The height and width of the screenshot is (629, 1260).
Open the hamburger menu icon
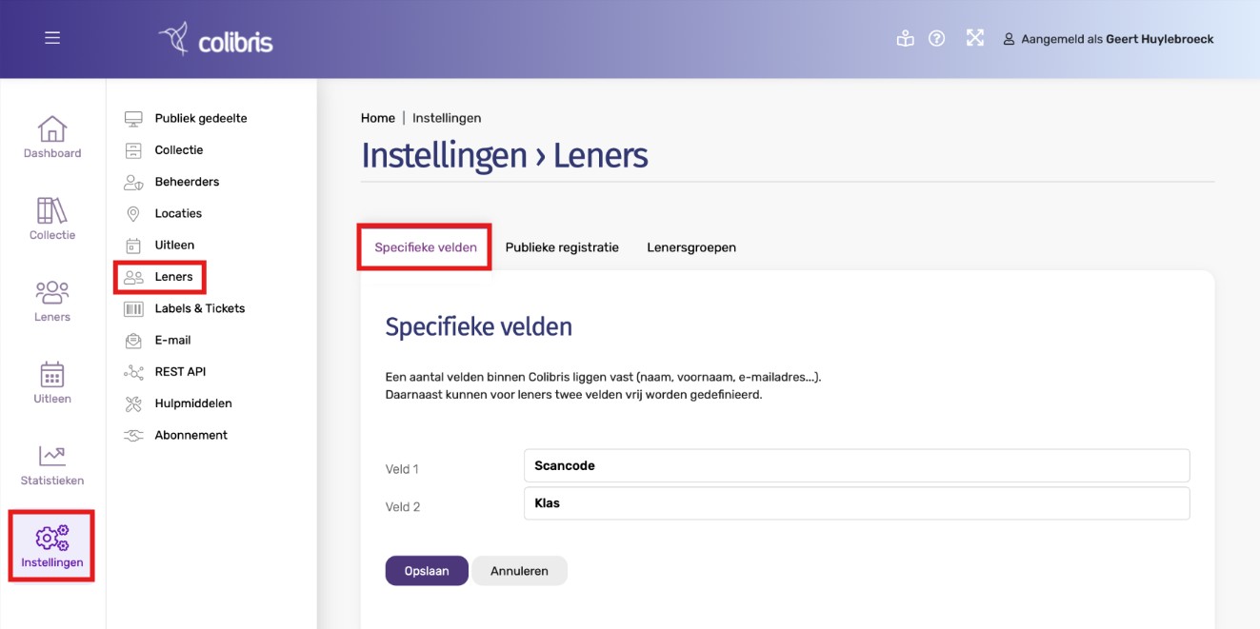pos(52,38)
